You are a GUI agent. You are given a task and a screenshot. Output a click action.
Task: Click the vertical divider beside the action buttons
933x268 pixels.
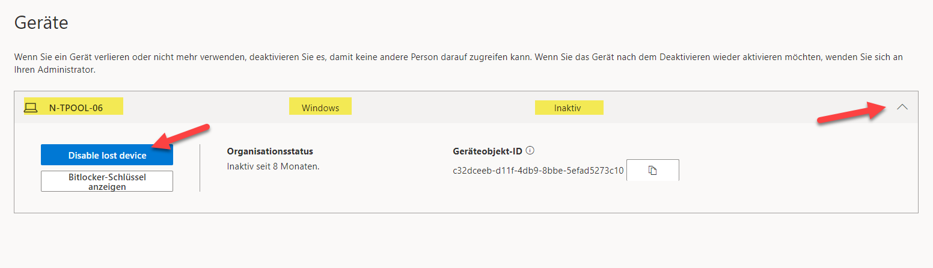coord(200,168)
